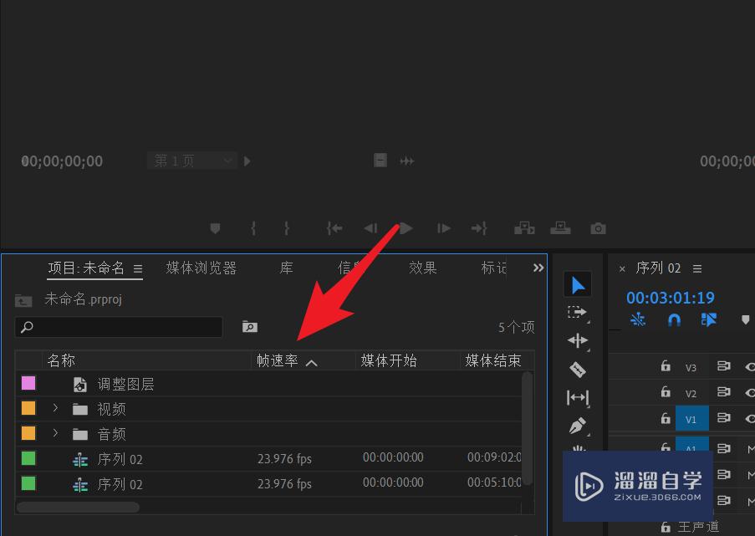755x536 pixels.
Task: Select the Slip tool
Action: click(578, 397)
